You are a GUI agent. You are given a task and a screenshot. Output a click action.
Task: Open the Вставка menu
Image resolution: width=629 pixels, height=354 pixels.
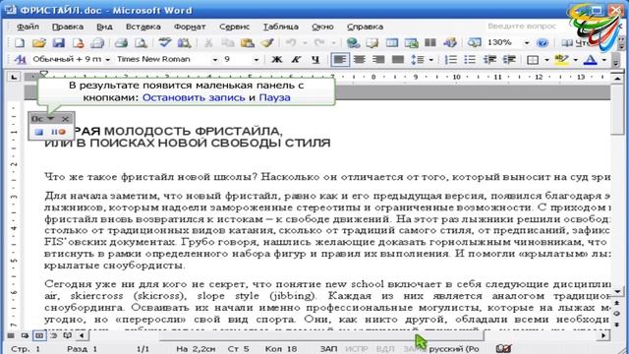(x=143, y=27)
